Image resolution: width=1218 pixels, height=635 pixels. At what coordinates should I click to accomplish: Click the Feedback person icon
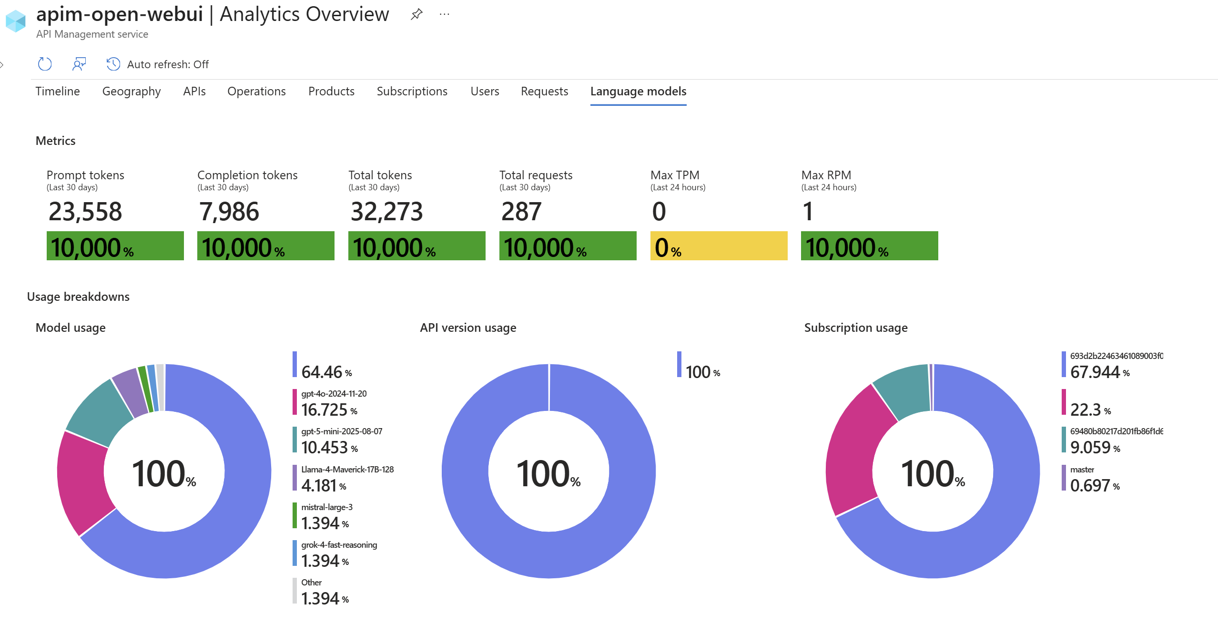pyautogui.click(x=79, y=64)
